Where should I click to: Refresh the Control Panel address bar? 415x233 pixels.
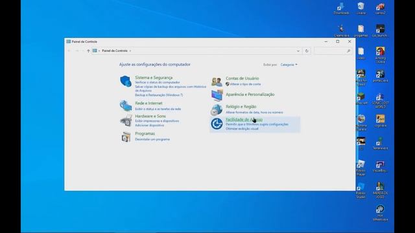tap(307, 50)
